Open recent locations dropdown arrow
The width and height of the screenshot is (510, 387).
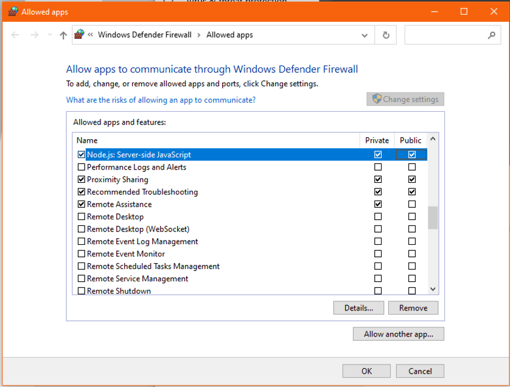(x=50, y=35)
